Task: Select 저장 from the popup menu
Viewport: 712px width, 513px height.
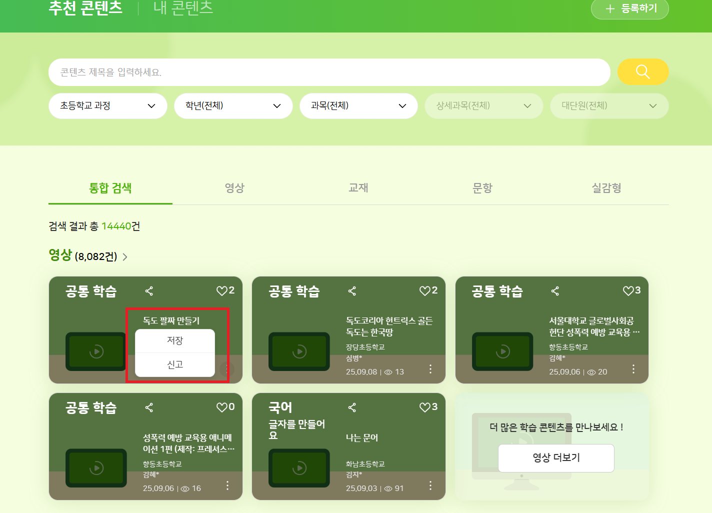Action: (175, 340)
